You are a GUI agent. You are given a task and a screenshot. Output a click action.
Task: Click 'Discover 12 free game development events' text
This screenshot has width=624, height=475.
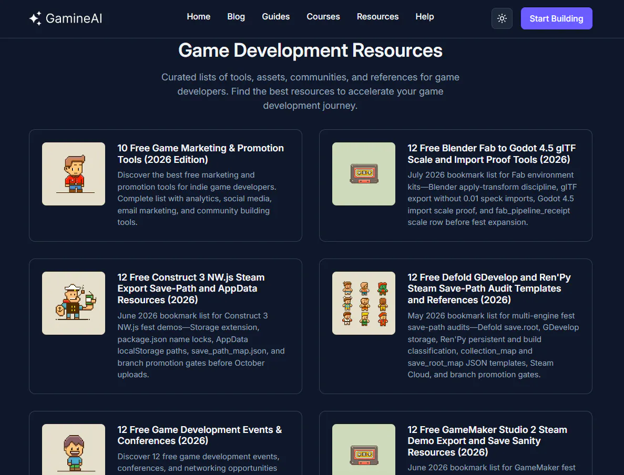coord(199,462)
